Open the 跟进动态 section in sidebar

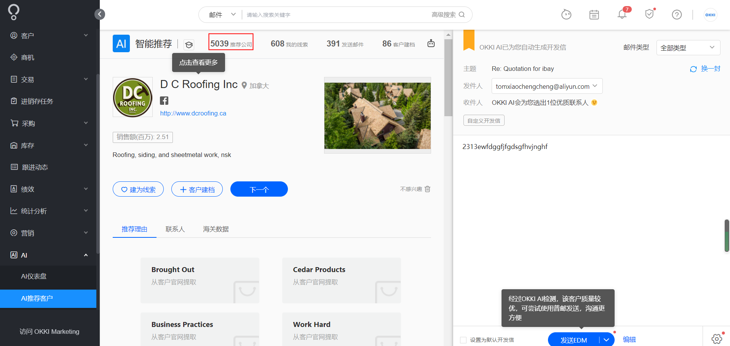point(34,167)
